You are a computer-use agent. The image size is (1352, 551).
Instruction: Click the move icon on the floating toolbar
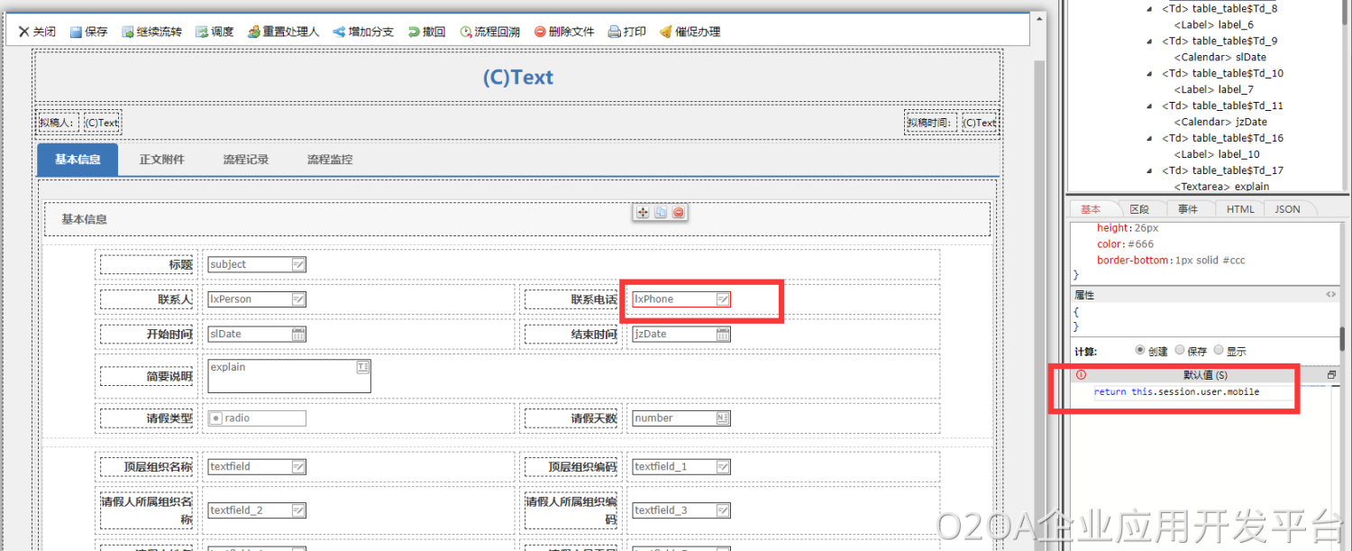coord(643,212)
